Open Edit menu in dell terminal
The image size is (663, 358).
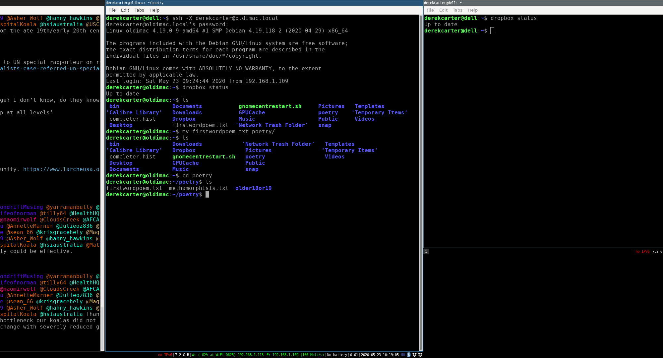443,10
